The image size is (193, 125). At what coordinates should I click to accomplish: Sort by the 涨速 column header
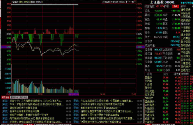click(x=177, y=74)
